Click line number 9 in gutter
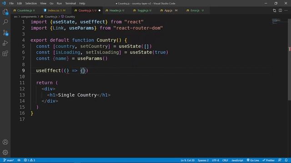Image resolution: width=291 pixels, height=163 pixels. 23,71
